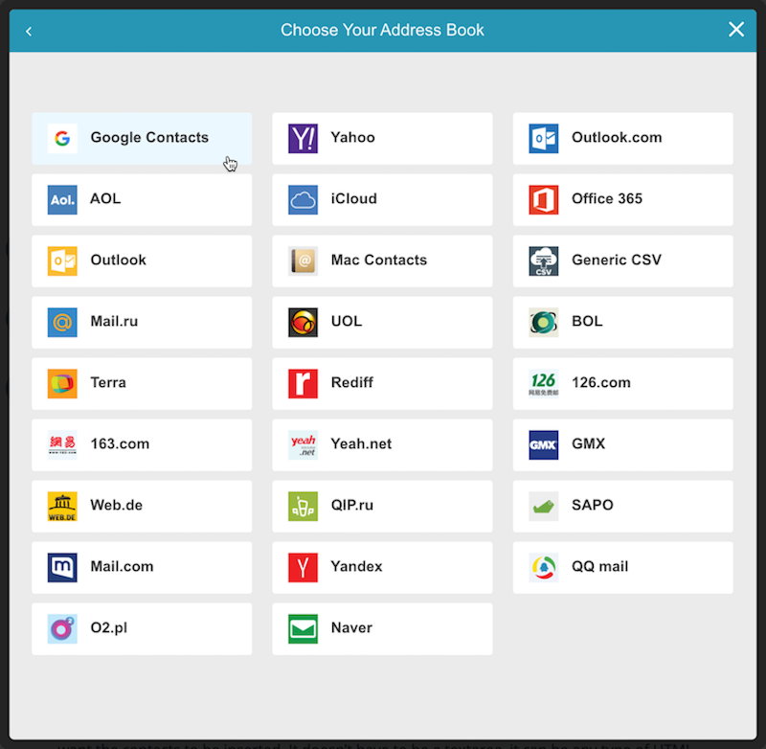Image resolution: width=766 pixels, height=749 pixels.
Task: Select the Mail.ru text label
Action: click(x=114, y=321)
